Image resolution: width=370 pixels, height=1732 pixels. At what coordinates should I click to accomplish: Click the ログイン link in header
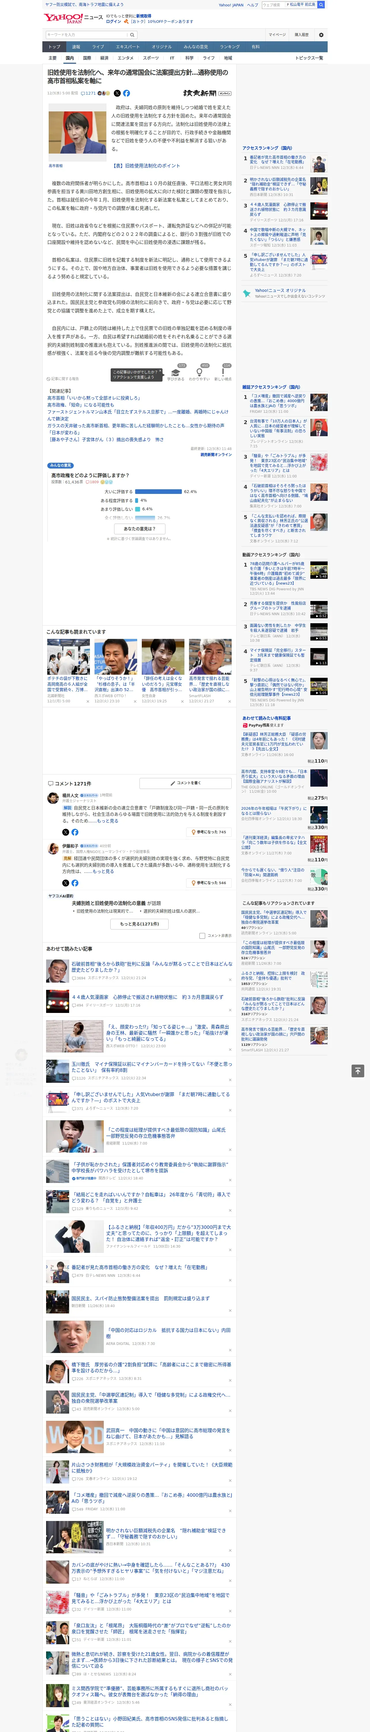point(114,22)
